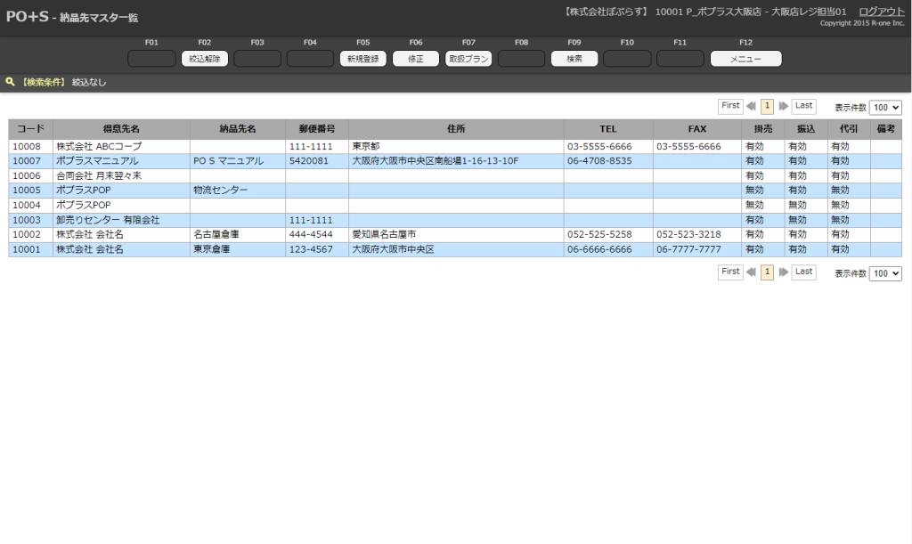Go to previous page using top arrow icon
Image resolution: width=912 pixels, height=544 pixels.
point(751,106)
